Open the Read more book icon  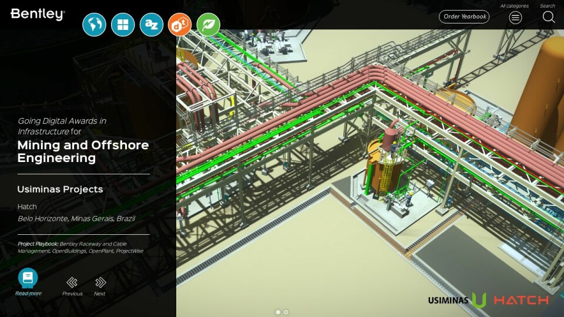click(x=28, y=278)
